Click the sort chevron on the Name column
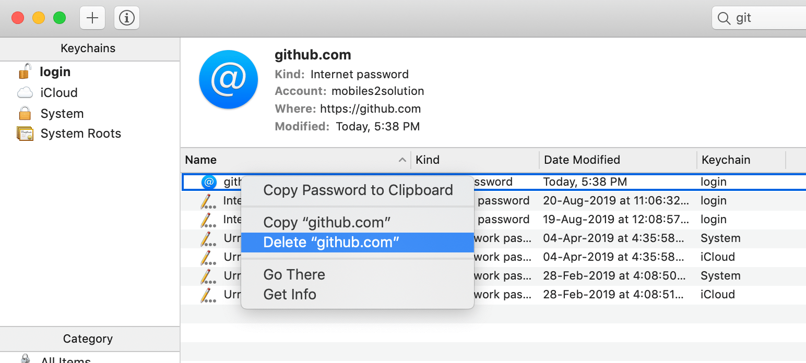The width and height of the screenshot is (806, 363). click(402, 160)
